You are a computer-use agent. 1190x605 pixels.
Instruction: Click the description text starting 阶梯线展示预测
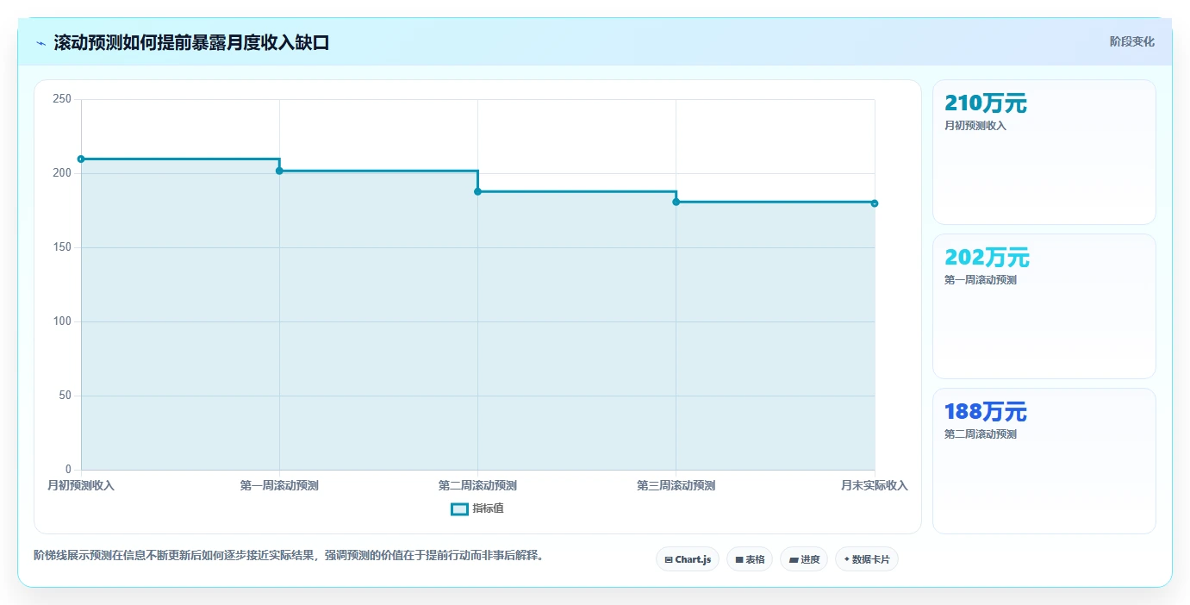(x=290, y=556)
